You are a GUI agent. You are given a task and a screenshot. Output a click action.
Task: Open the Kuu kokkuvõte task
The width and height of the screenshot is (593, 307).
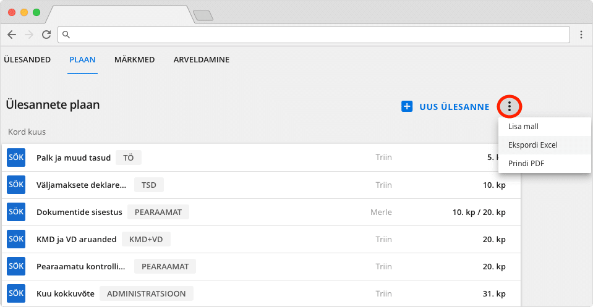[x=66, y=294]
